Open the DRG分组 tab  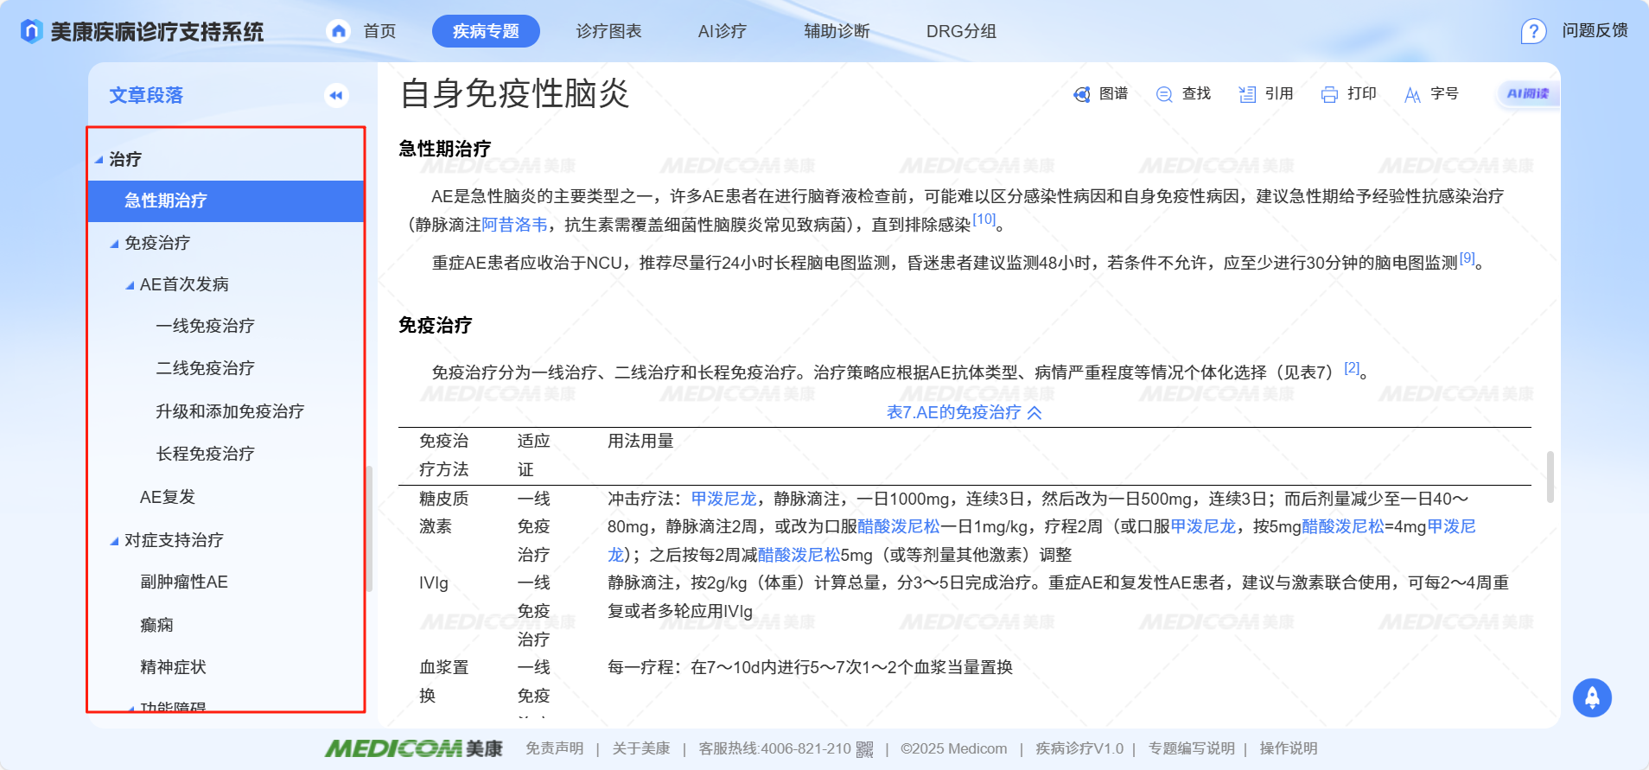tap(961, 31)
